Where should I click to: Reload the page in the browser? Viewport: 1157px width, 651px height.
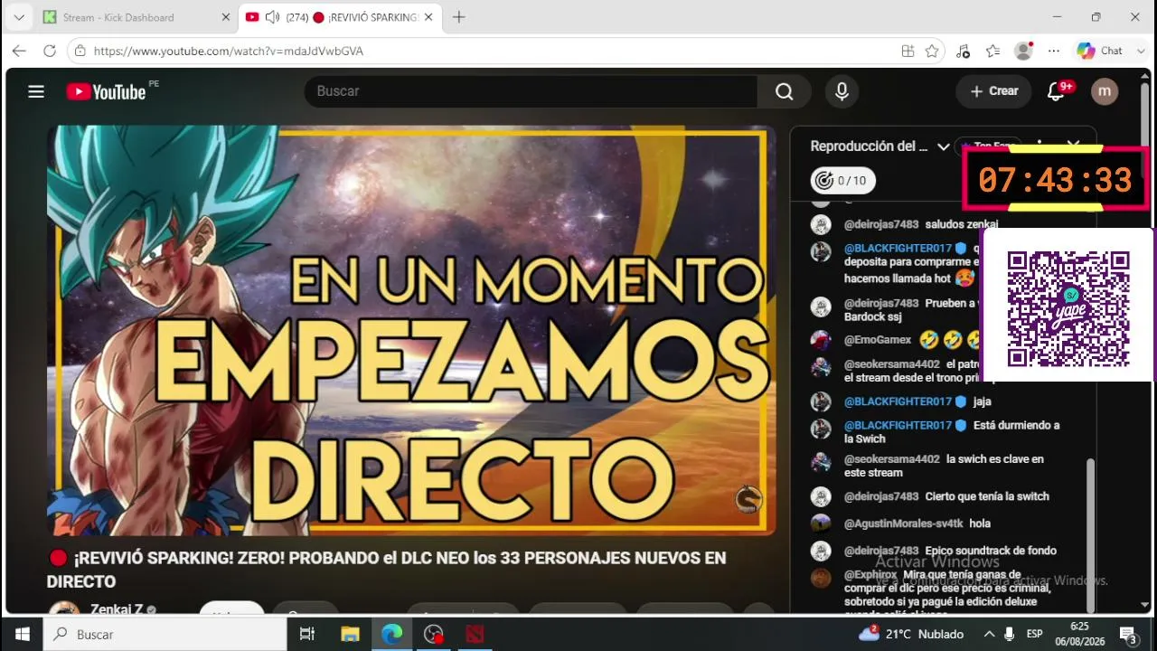coord(50,51)
